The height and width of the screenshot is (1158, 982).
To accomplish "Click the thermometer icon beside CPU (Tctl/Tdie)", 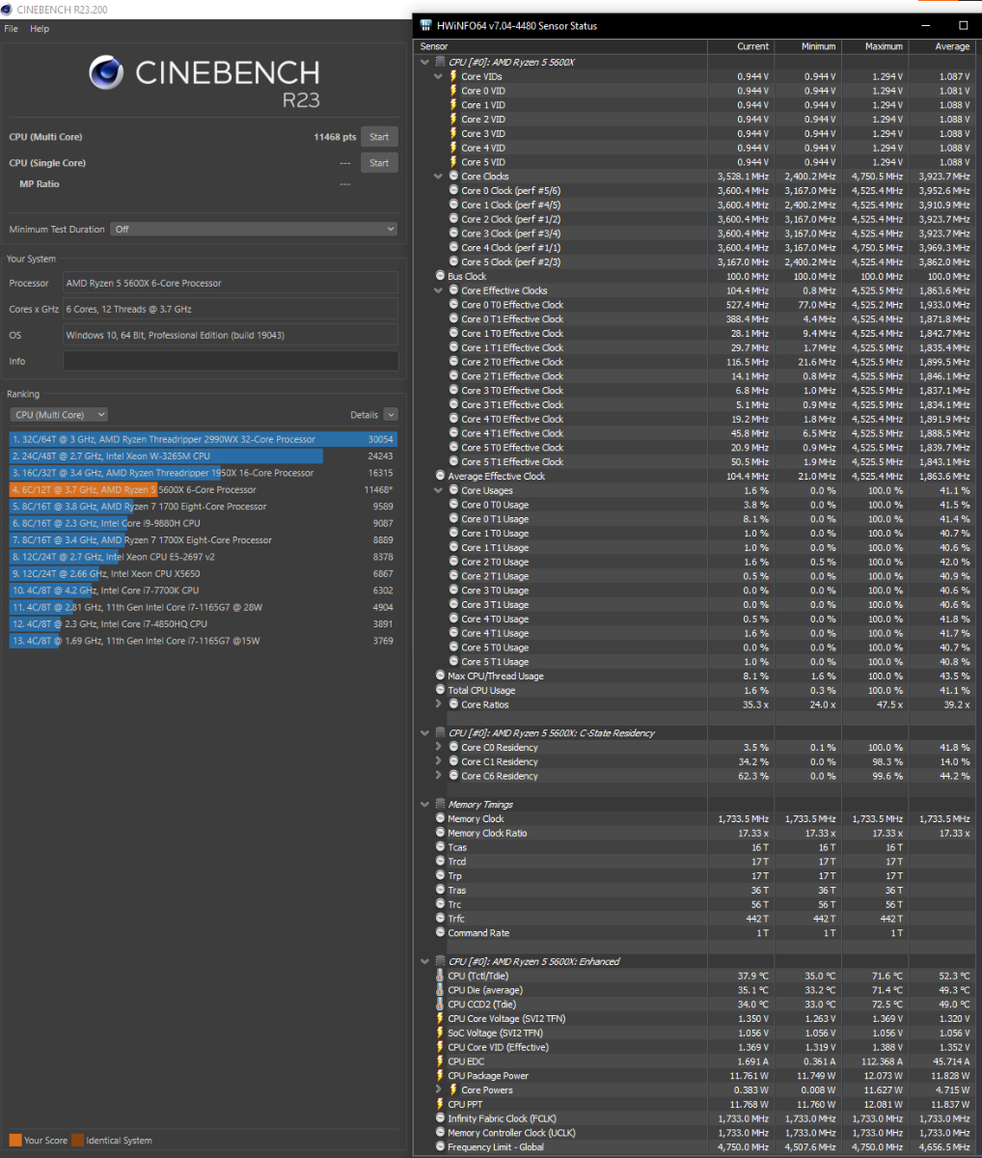I will pyautogui.click(x=441, y=976).
